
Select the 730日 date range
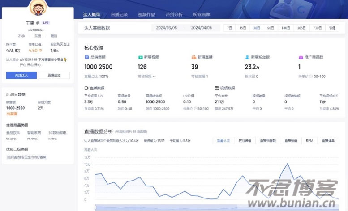(318, 28)
